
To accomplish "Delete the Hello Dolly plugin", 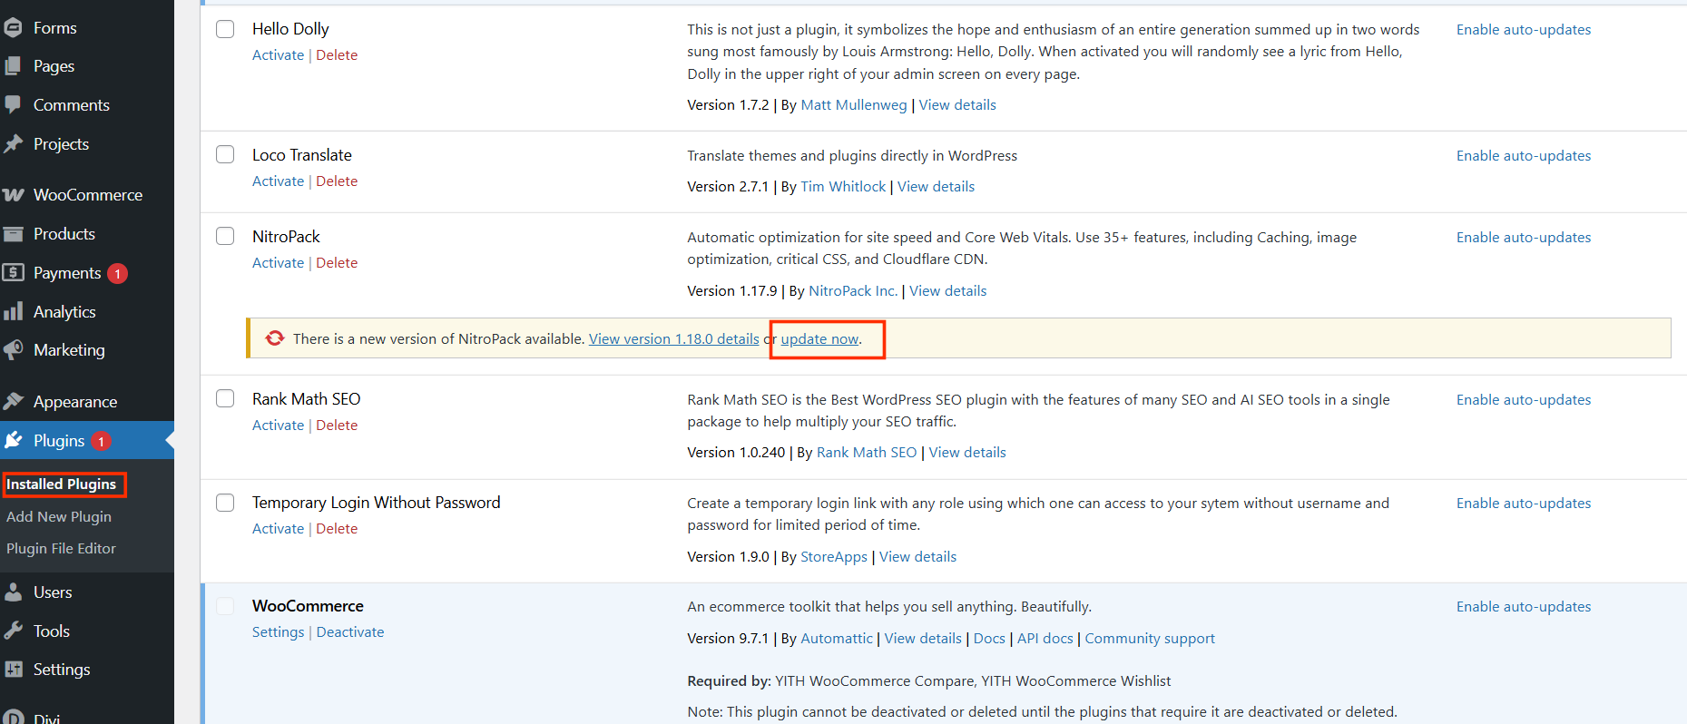I will point(337,54).
